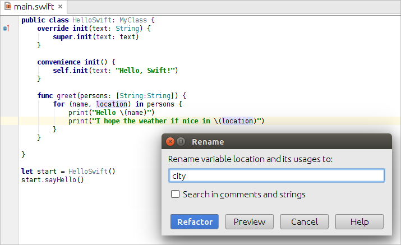Place cursor on location in for loop
Image resolution: width=401 pixels, height=245 pixels.
[112, 104]
